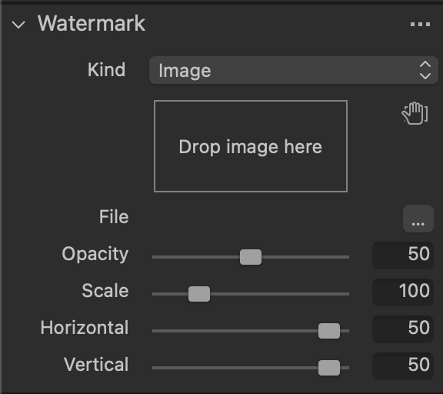The width and height of the screenshot is (443, 394).
Task: Click the File label
Action: point(114,217)
